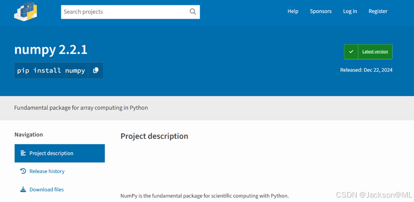Click the Latest version button
Viewport: 414px width, 202px height.
click(375, 52)
